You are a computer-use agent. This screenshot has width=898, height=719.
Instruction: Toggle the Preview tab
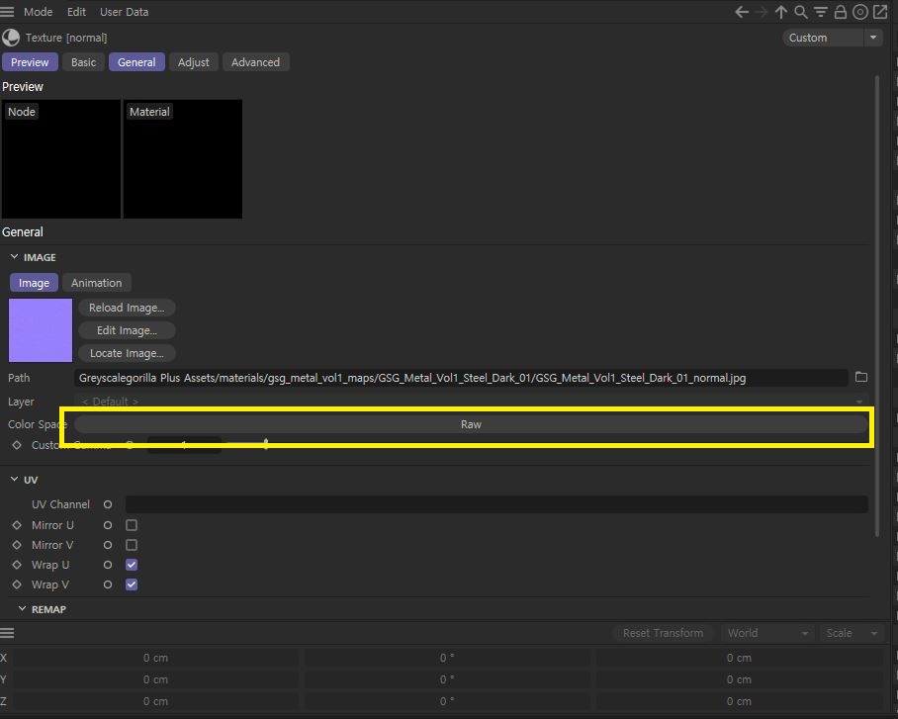pyautogui.click(x=30, y=62)
